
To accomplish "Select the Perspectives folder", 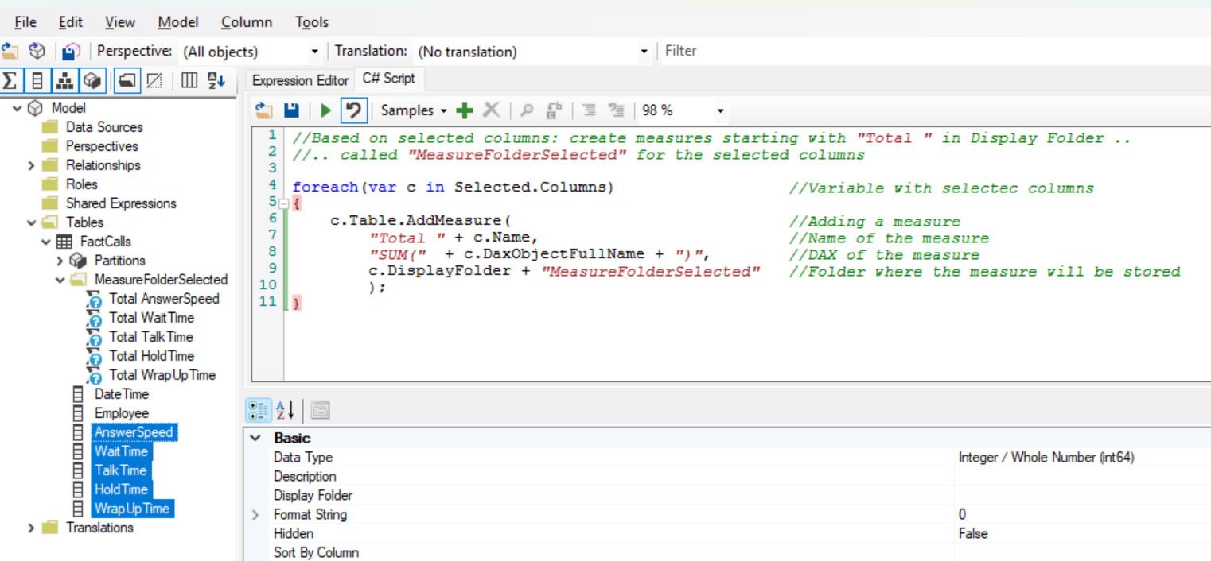I will coord(102,146).
